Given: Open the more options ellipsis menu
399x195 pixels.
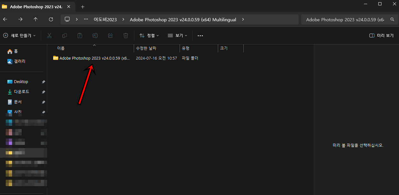Looking at the screenshot, I should tap(200, 36).
